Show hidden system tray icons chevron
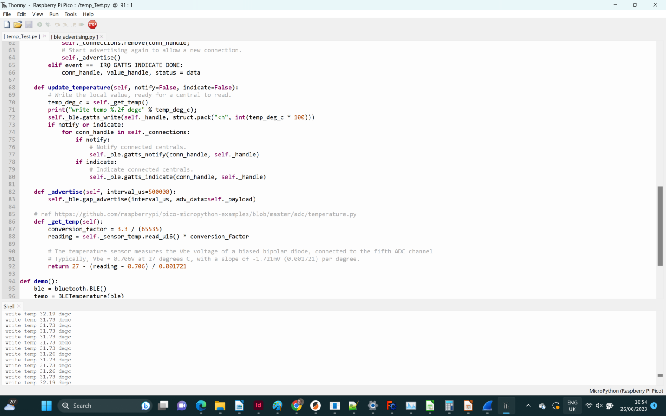 (x=528, y=406)
